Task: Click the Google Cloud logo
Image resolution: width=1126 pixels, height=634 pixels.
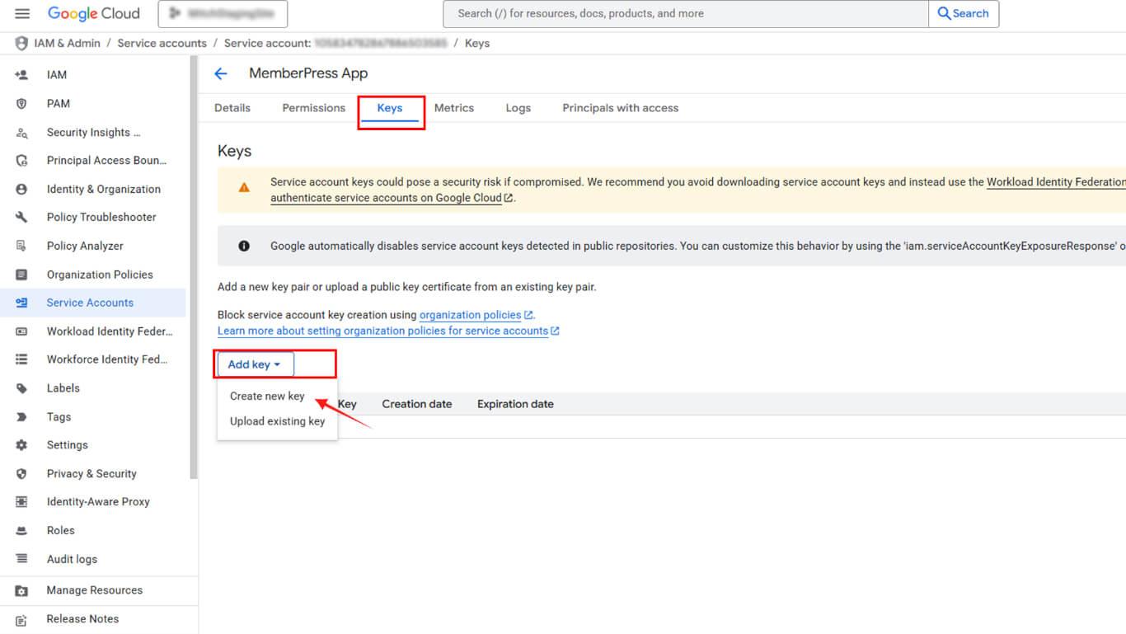Action: [94, 14]
